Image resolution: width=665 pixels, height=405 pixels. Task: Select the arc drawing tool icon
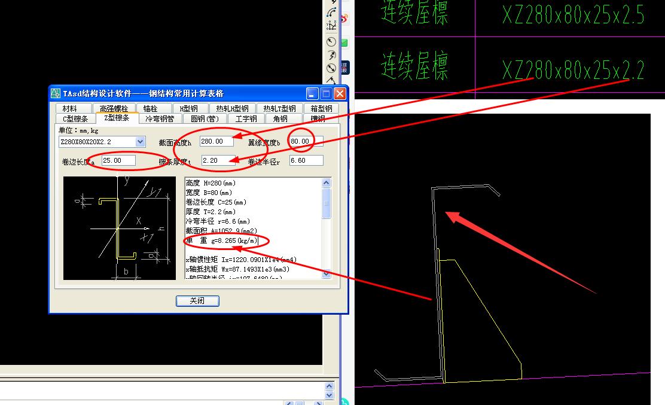tap(331, 13)
